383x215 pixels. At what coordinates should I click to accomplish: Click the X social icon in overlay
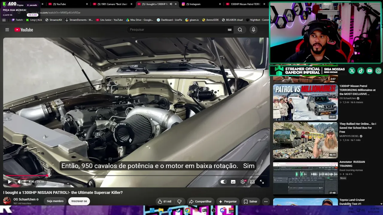point(352,71)
